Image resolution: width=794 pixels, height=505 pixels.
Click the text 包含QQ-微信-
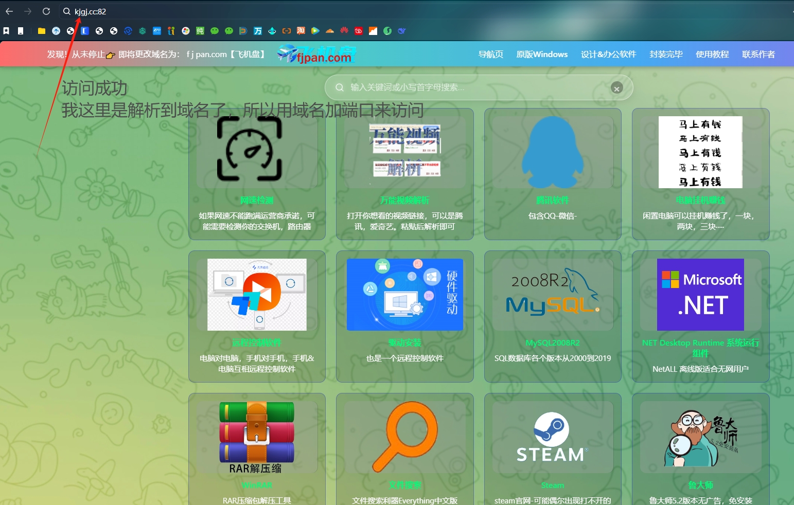click(x=553, y=216)
